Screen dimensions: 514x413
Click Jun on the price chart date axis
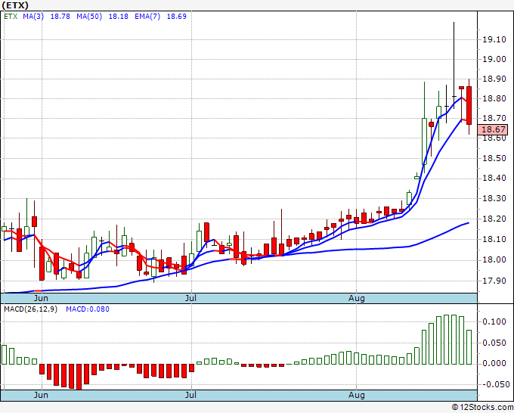(41, 298)
